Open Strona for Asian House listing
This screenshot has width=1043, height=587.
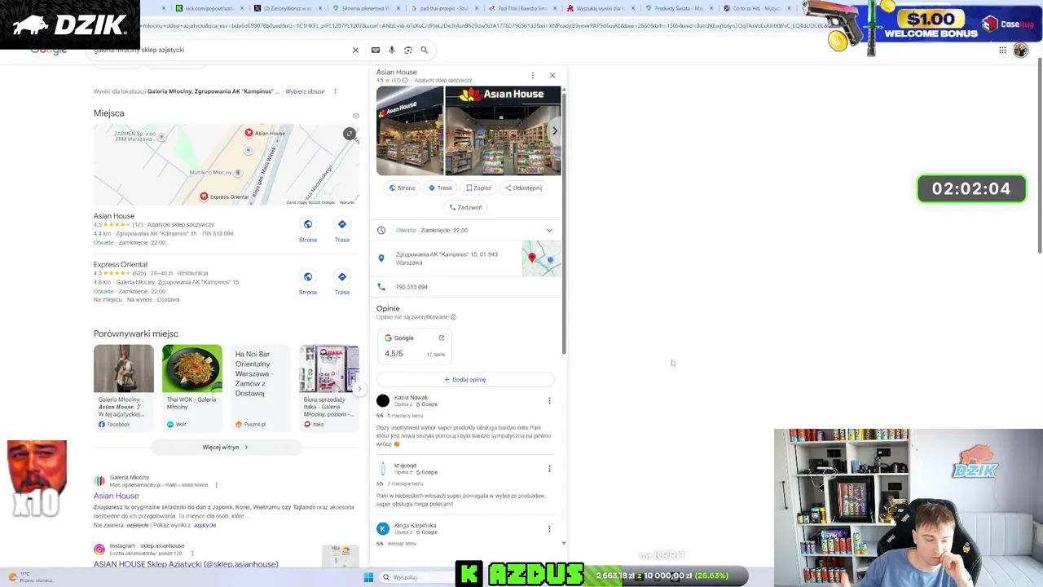(308, 230)
